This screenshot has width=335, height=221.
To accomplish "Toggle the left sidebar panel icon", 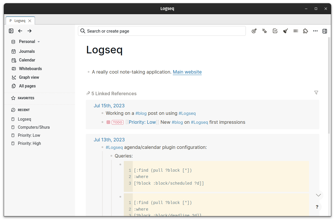I will pos(11,31).
